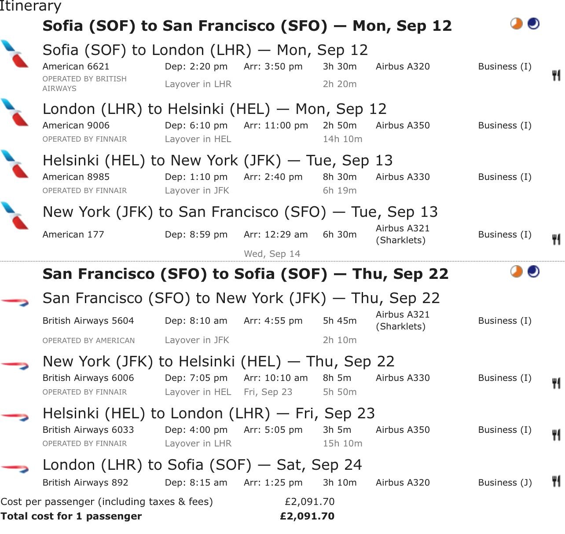Click the British Airways 5604 flight number
The height and width of the screenshot is (534, 565).
[x=88, y=321]
